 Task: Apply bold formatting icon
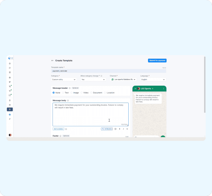(120, 129)
